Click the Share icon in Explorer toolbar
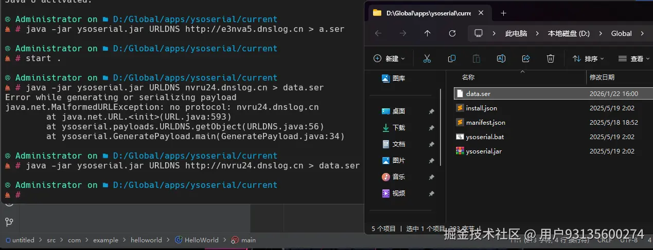The width and height of the screenshot is (653, 250). pos(526,59)
